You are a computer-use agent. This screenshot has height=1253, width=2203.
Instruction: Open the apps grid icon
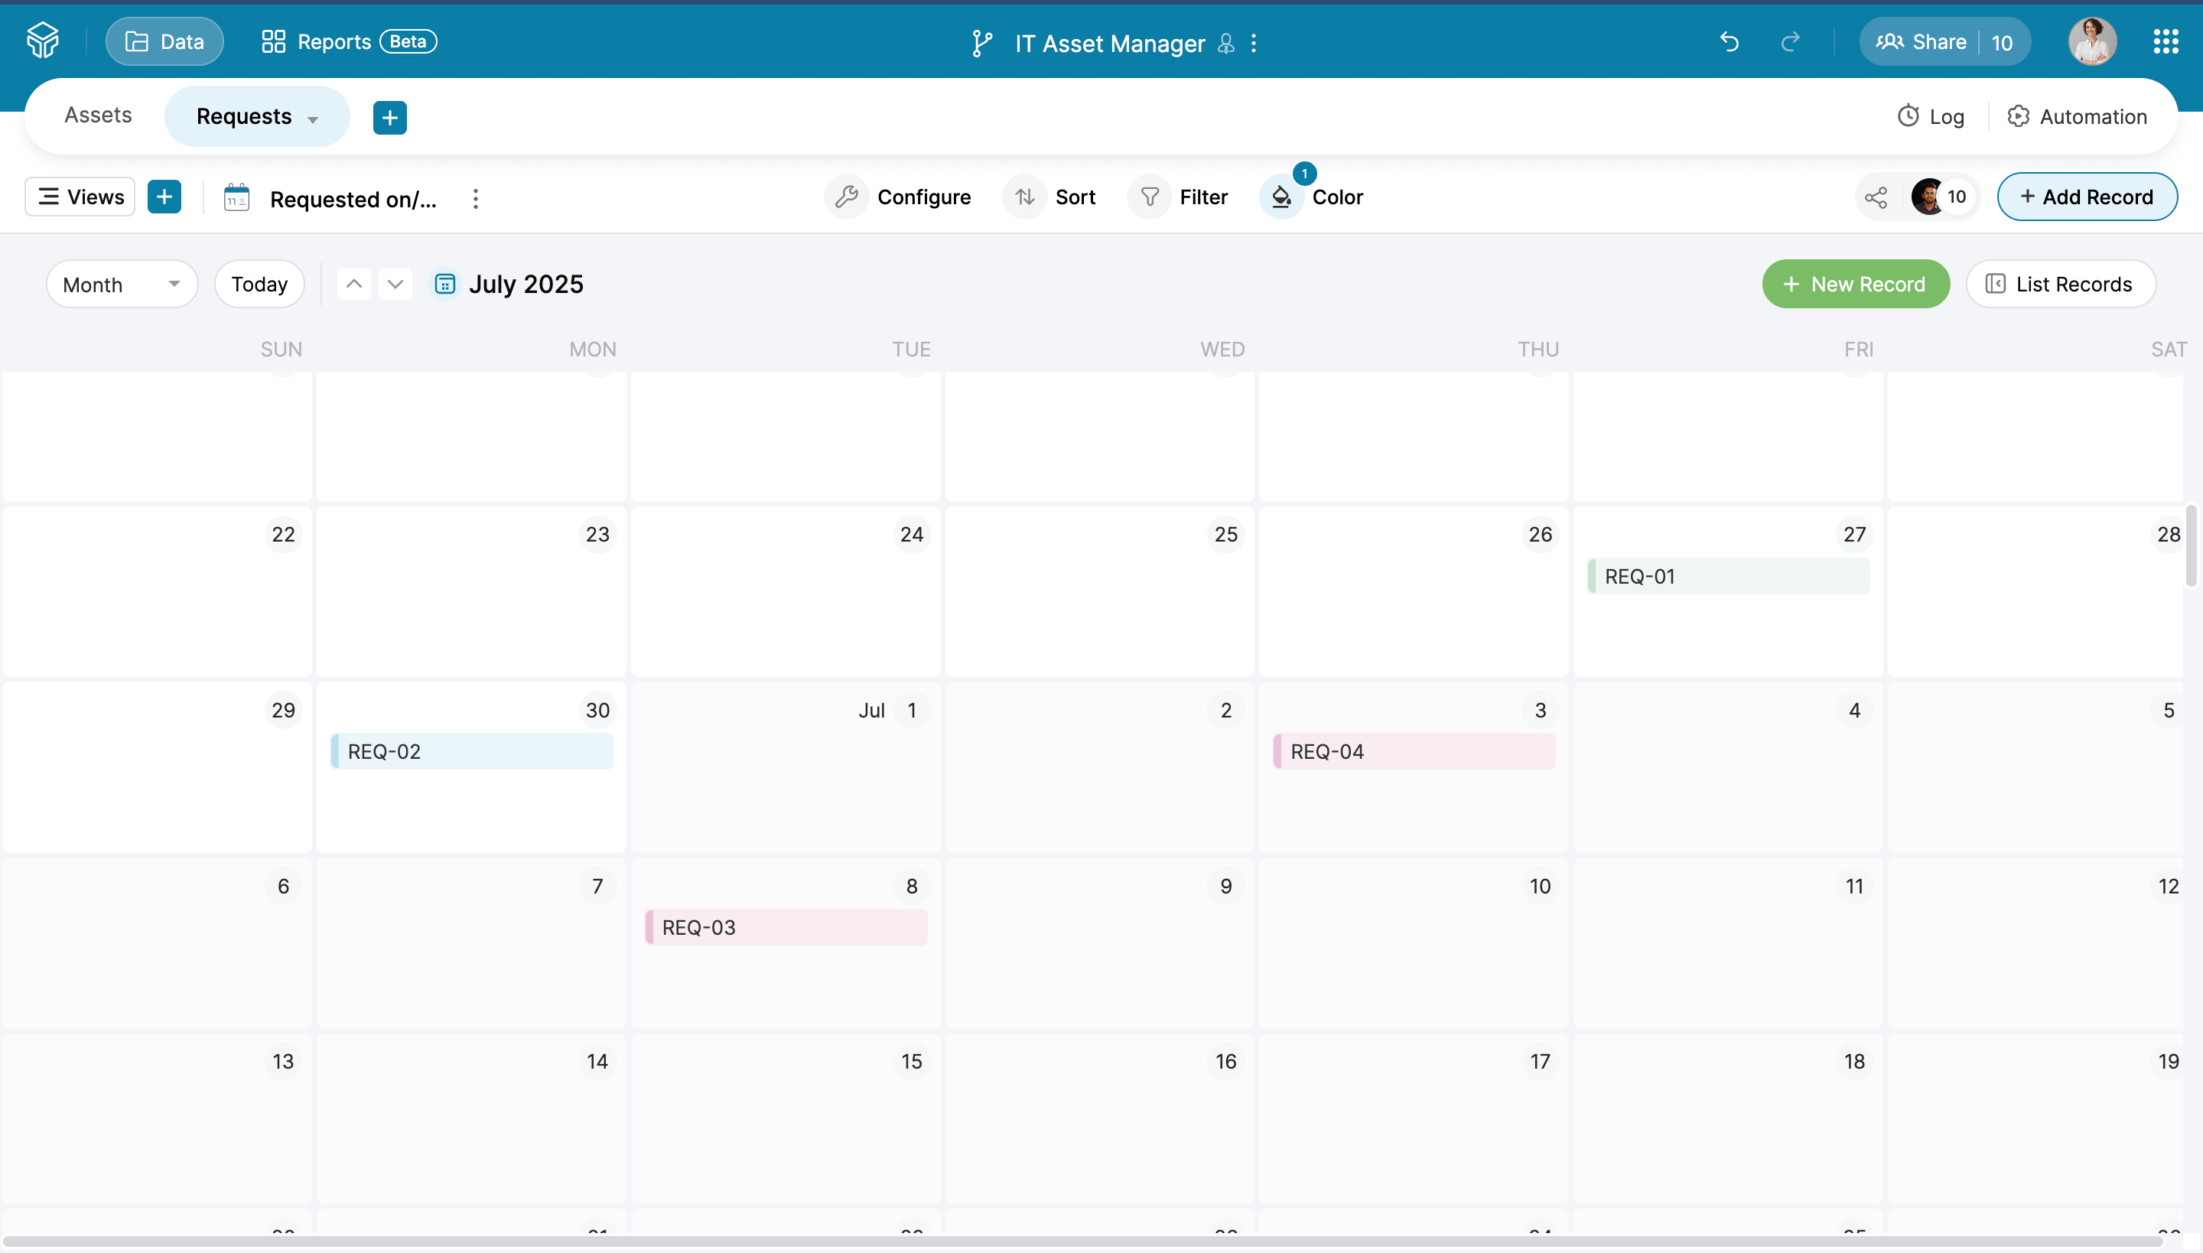click(2165, 42)
